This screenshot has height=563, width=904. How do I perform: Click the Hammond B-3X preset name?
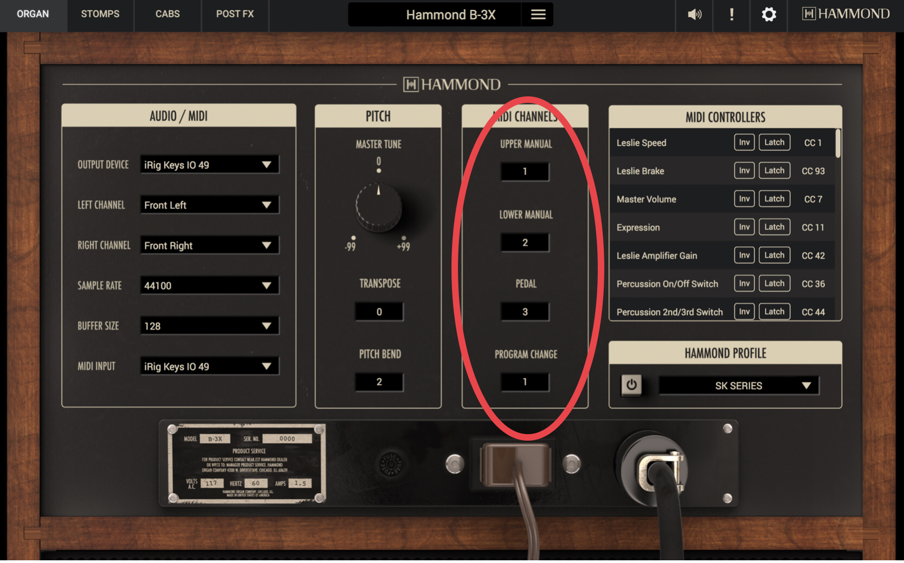point(450,15)
